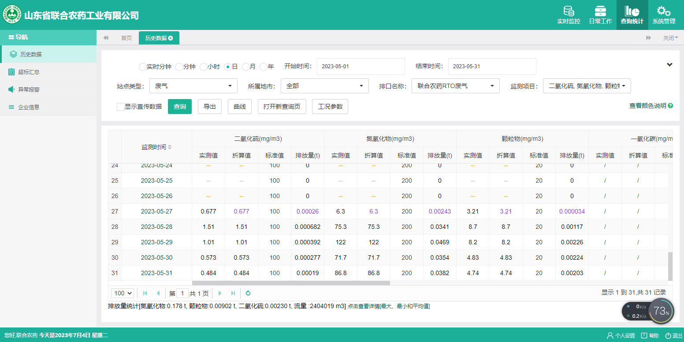Image resolution: width=684 pixels, height=342 pixels.
Task: Open 实时监控 real-time monitoring icon
Action: [x=569, y=11]
